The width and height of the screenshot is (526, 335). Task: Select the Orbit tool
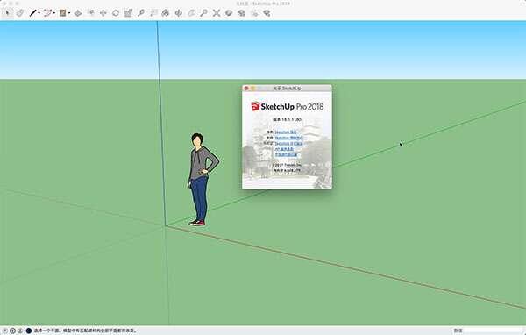click(x=179, y=13)
